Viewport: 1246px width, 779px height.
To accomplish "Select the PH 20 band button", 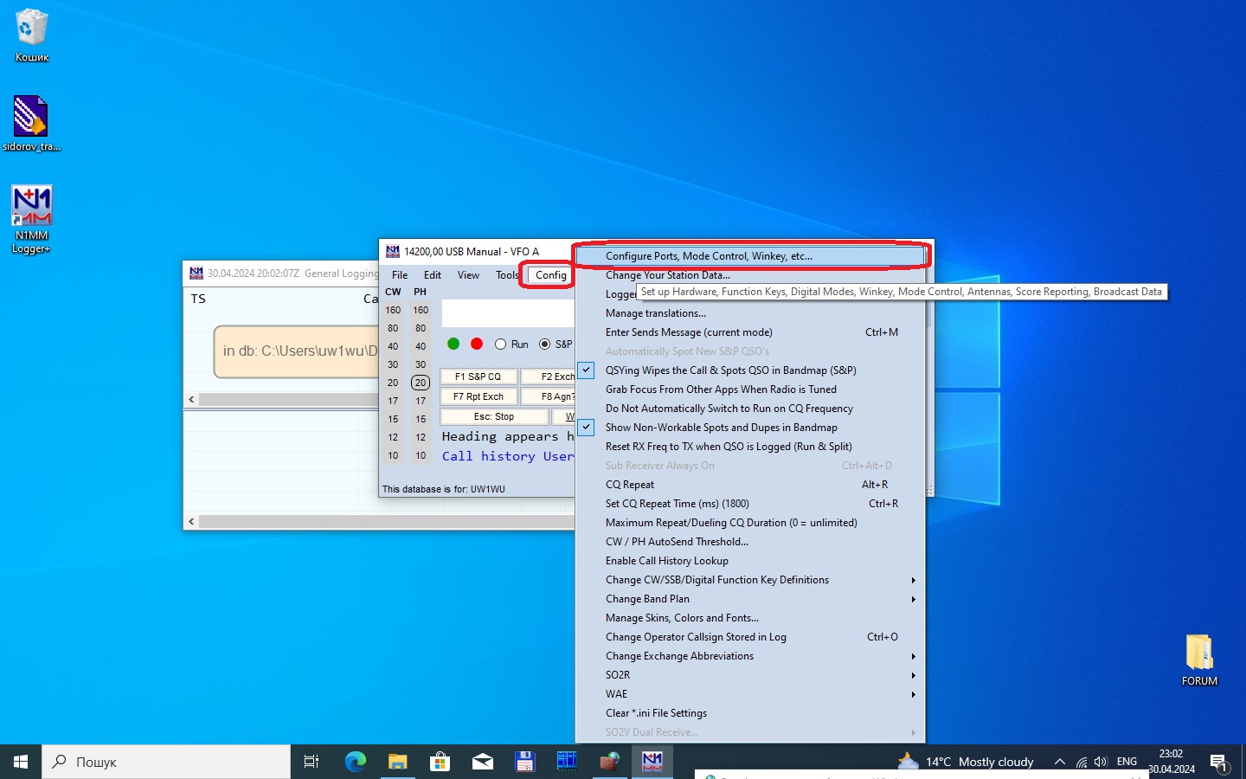I will click(421, 383).
